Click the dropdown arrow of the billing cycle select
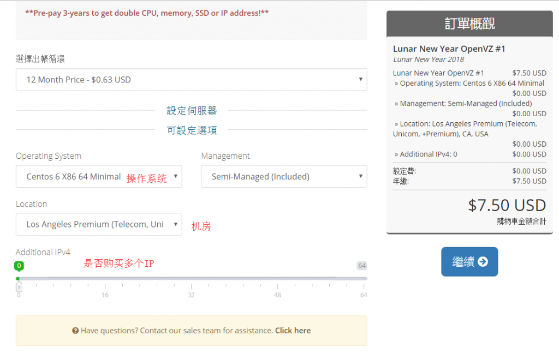 click(x=360, y=79)
